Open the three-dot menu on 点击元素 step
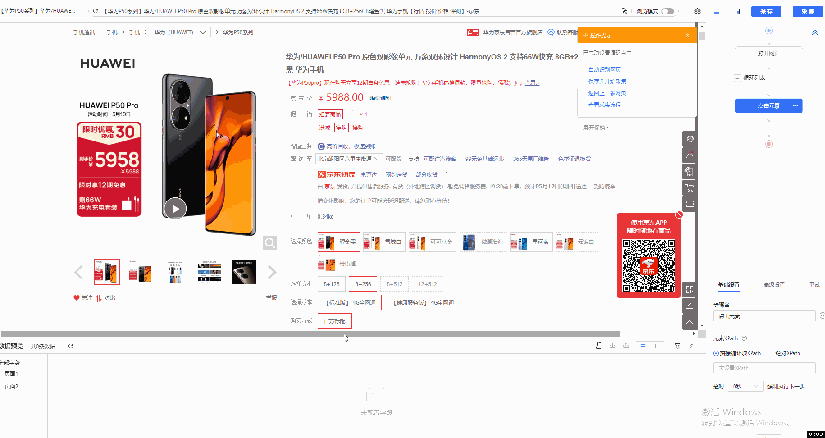The width and height of the screenshot is (825, 438). (795, 105)
